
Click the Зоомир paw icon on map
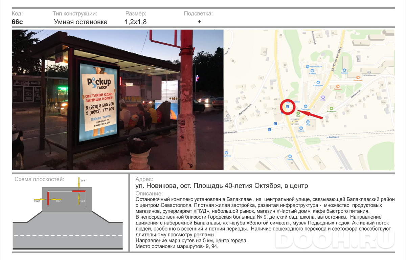(344, 70)
